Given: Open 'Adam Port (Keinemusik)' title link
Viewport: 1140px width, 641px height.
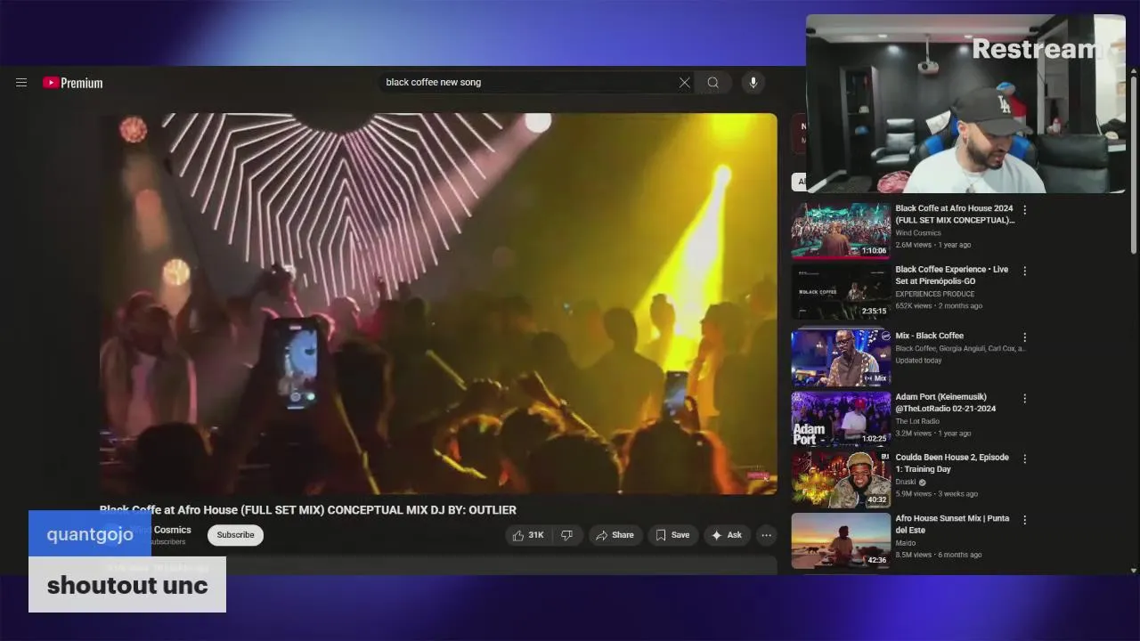Looking at the screenshot, I should coord(945,402).
